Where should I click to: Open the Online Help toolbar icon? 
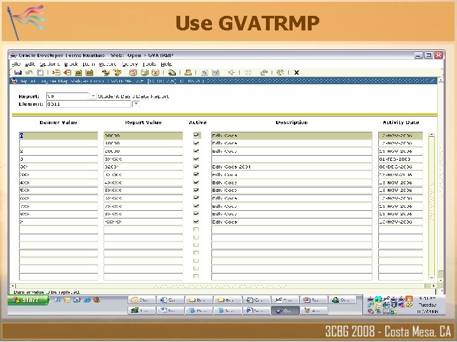(x=280, y=72)
